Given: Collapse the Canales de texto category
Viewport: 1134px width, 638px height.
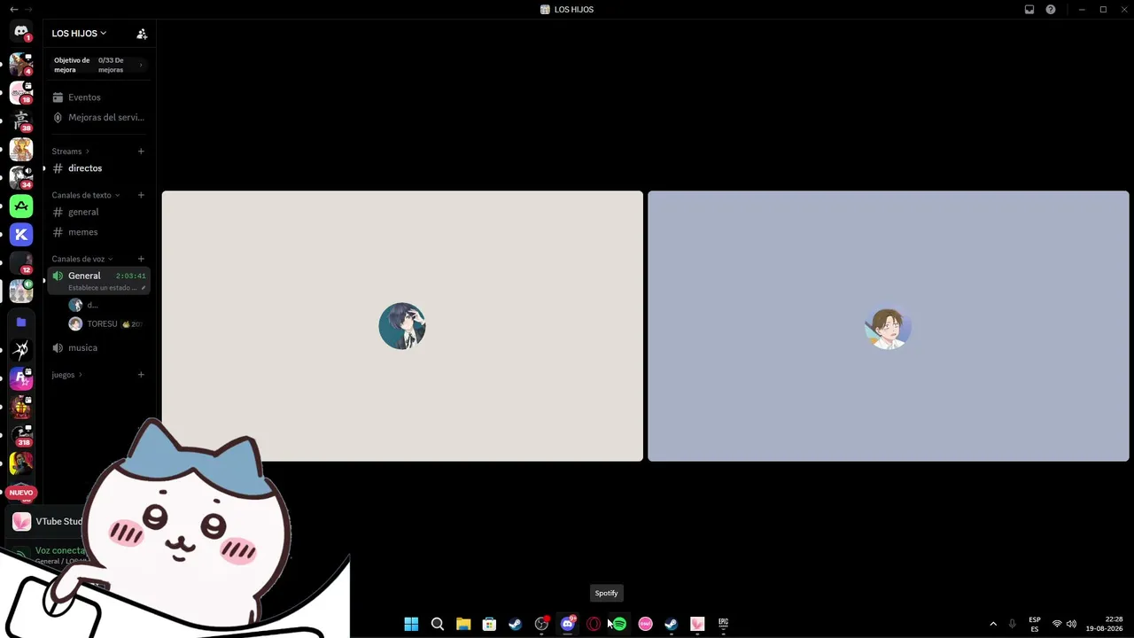Looking at the screenshot, I should coord(86,195).
